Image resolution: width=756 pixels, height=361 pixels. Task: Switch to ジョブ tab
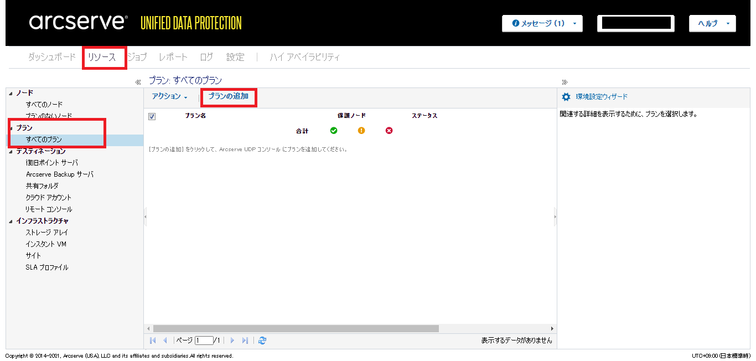(x=137, y=57)
